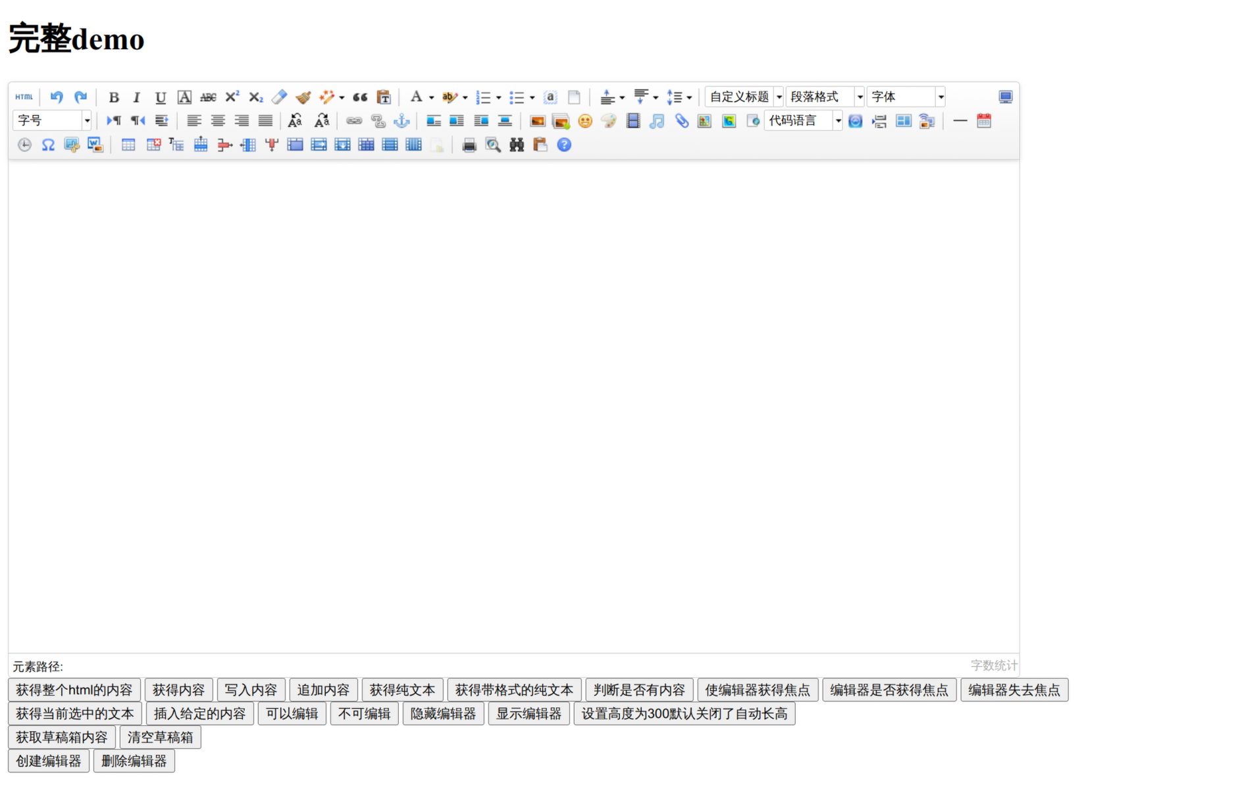The image size is (1238, 812).
Task: Delete the table
Action: pos(153,145)
